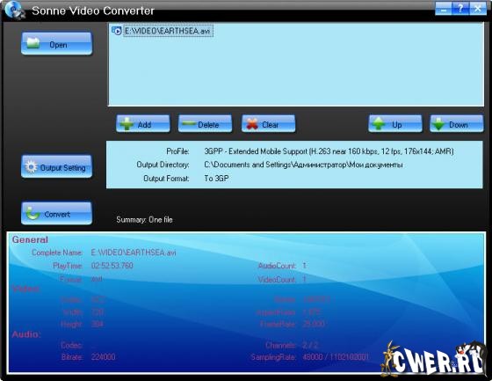Viewport: 492px width, 381px height.
Task: Click the green arrow icon on Convert
Action: pos(33,213)
